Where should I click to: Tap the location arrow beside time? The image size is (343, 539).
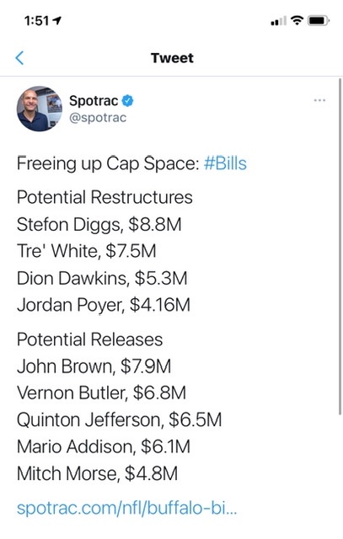pyautogui.click(x=57, y=21)
